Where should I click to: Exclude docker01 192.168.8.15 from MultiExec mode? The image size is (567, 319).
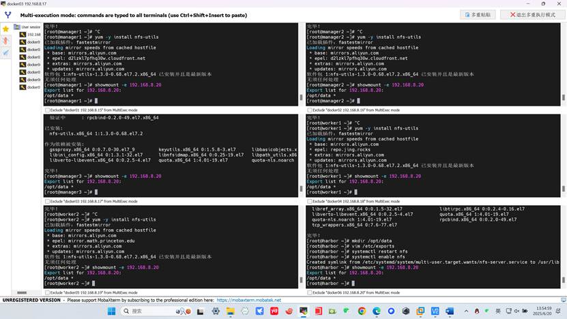point(47,110)
